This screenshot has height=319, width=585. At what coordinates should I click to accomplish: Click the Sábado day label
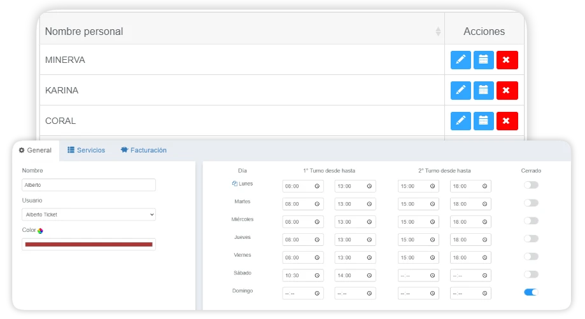point(243,273)
